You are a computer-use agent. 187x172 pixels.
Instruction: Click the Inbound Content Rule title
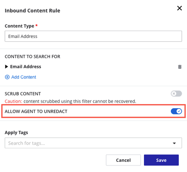32,11
